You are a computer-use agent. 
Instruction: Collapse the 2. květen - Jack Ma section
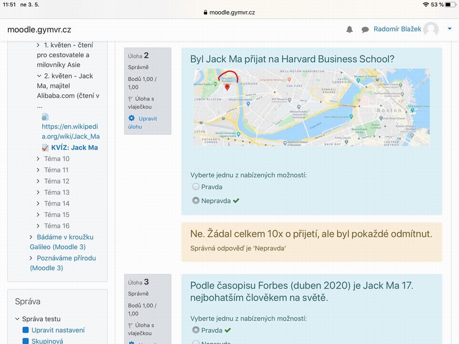tap(39, 76)
